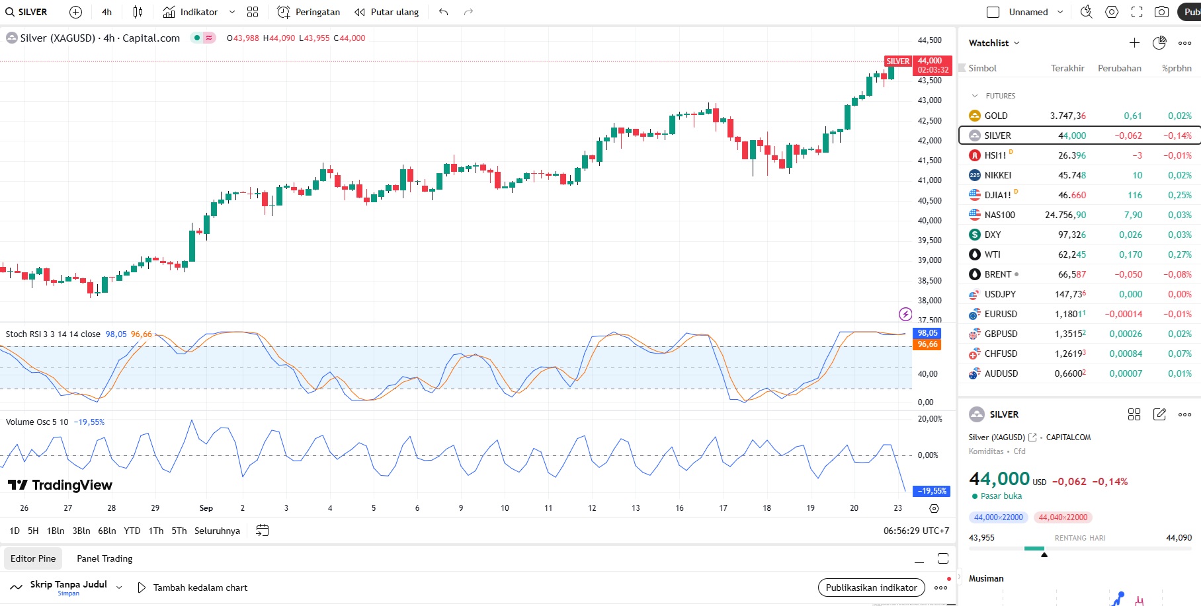This screenshot has height=606, width=1201.
Task: Open the Watchlist name dropdown
Action: pos(994,43)
